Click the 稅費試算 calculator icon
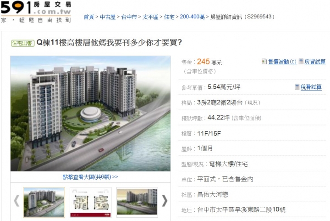Screen dimensions: 330x221 [297, 87]
